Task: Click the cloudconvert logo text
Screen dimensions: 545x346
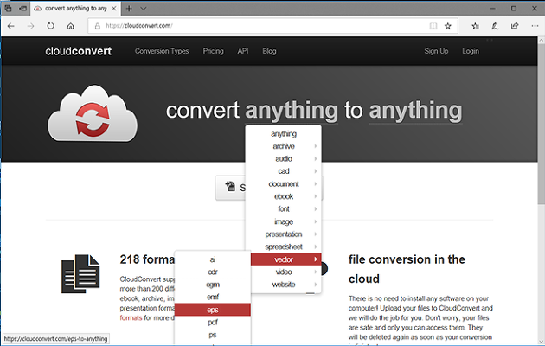Action: (78, 51)
